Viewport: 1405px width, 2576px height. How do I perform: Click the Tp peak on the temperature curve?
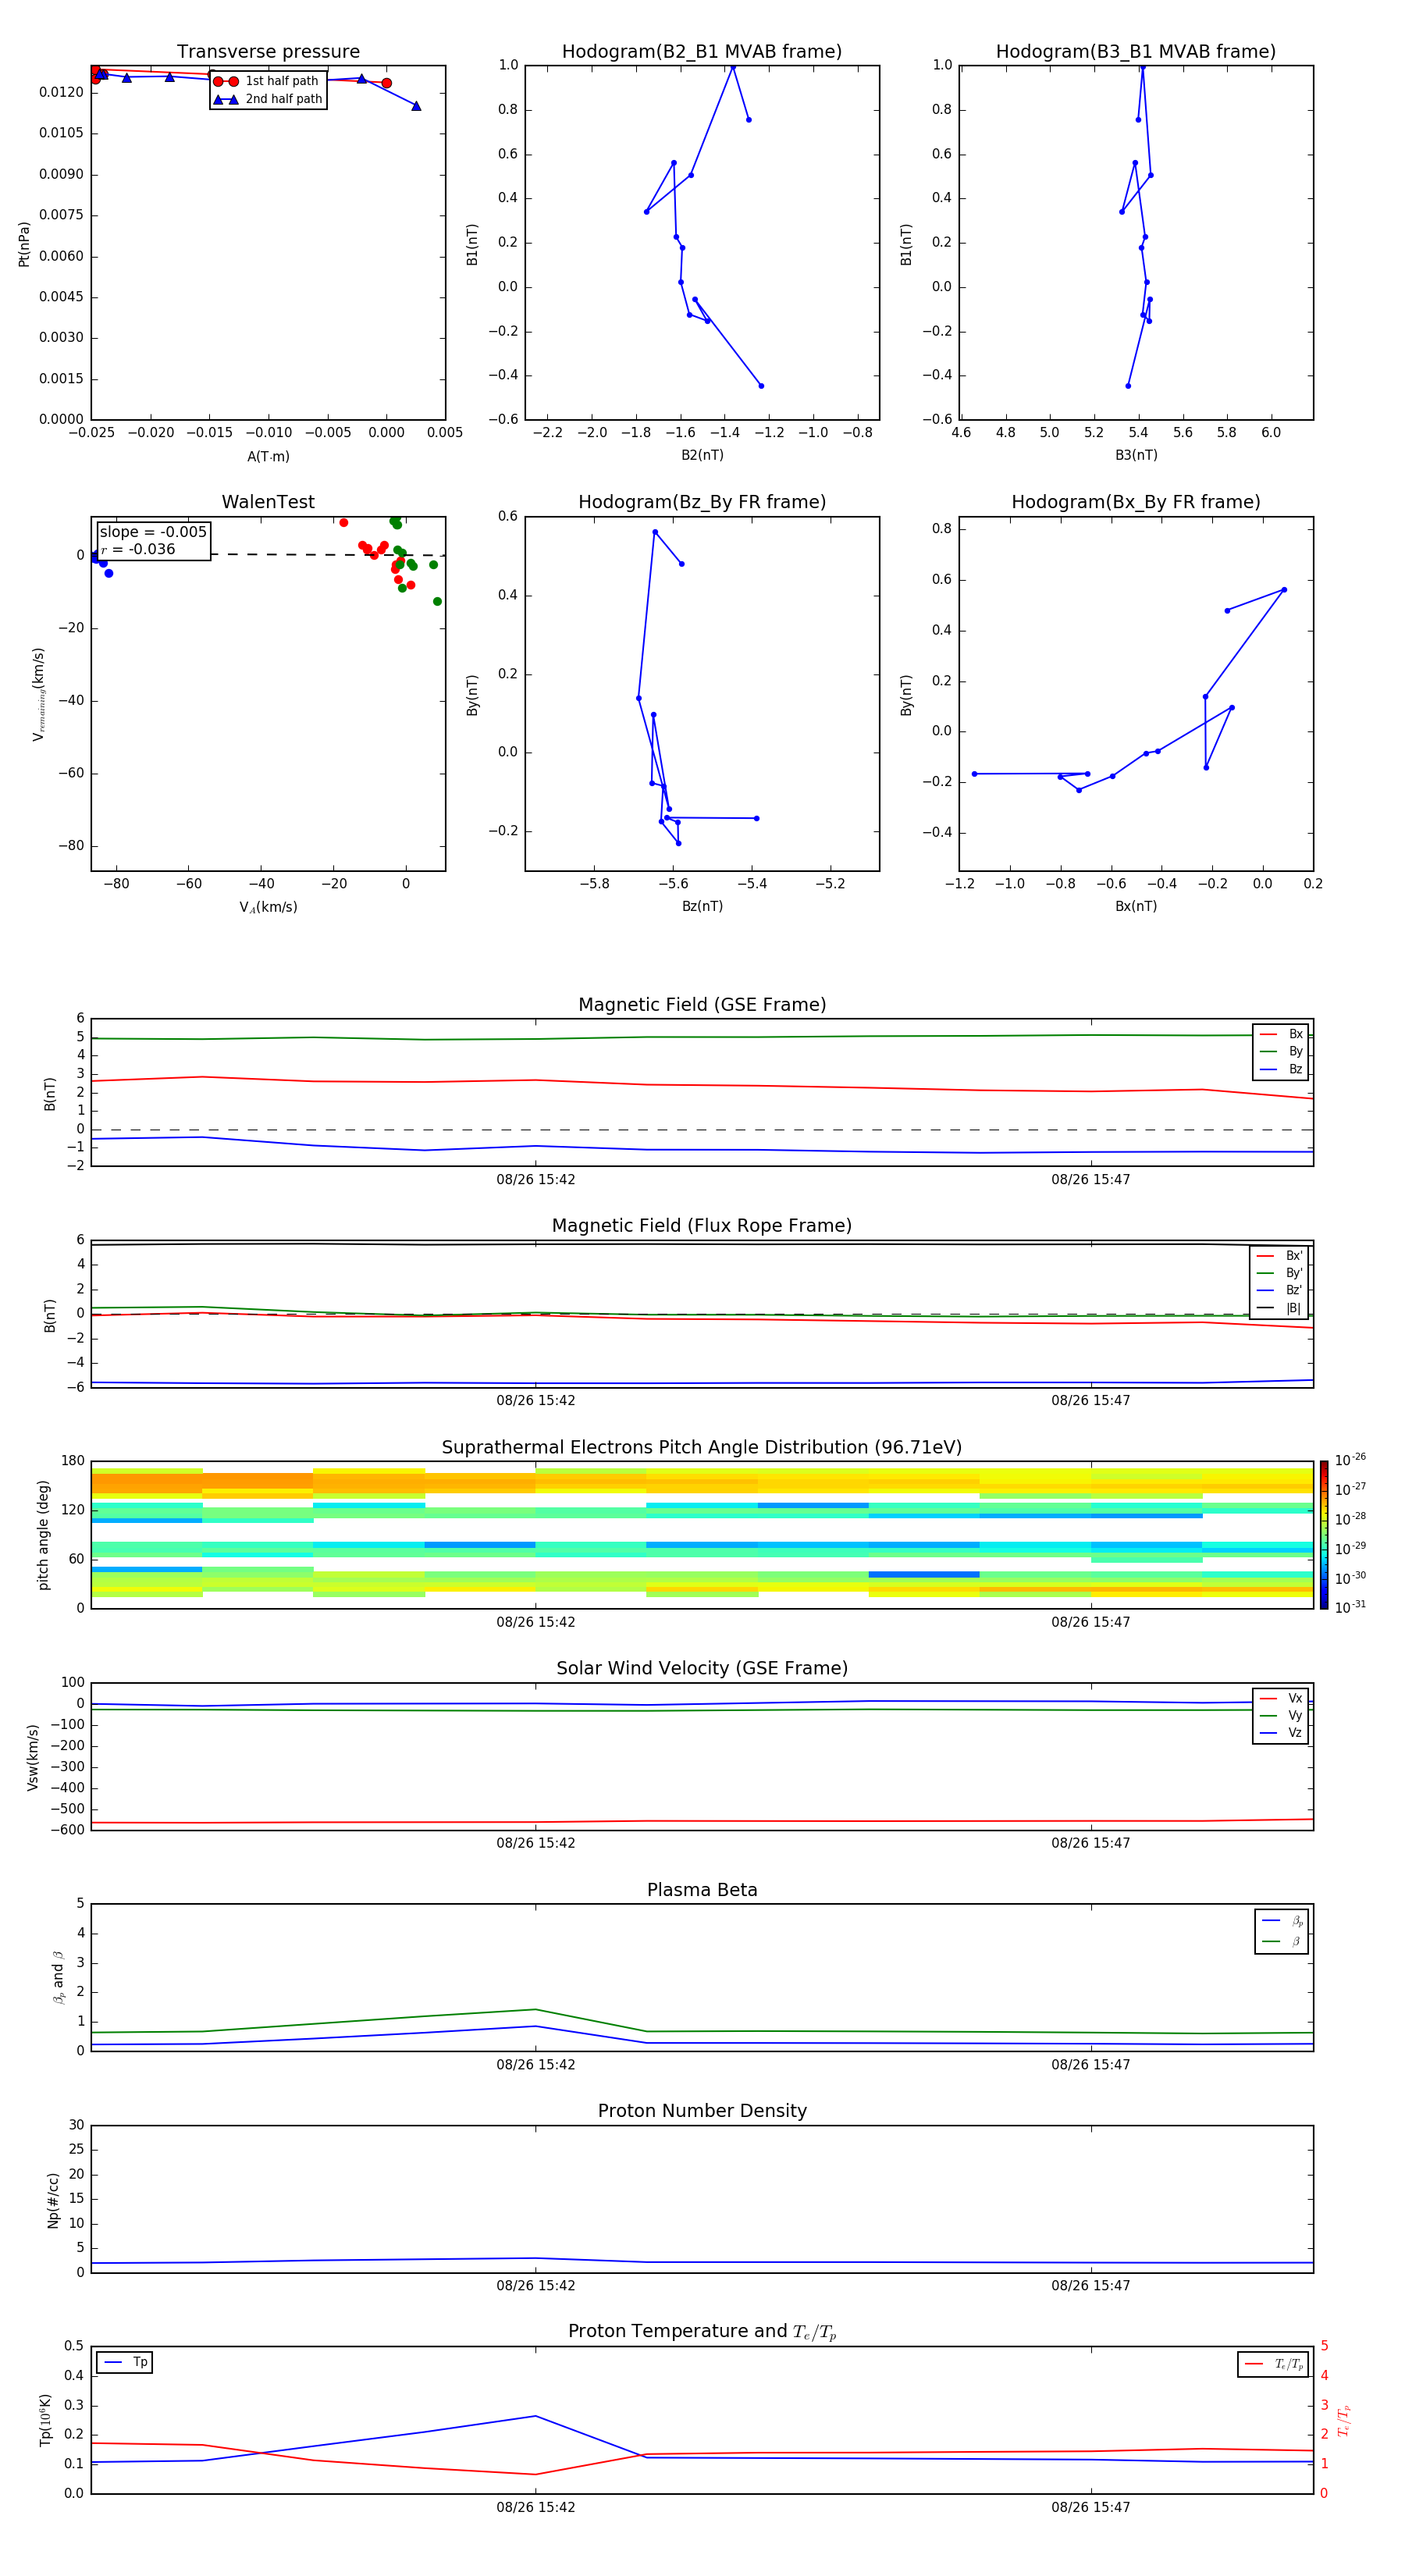(536, 2416)
